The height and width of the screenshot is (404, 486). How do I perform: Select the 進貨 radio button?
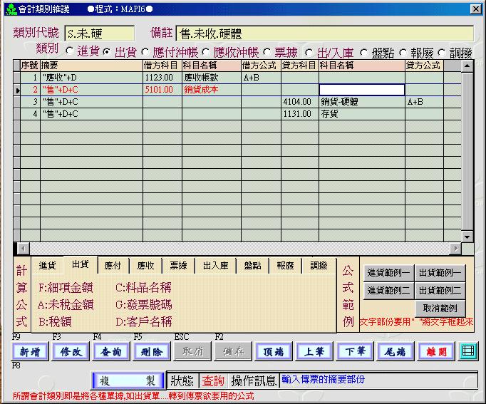(69, 51)
